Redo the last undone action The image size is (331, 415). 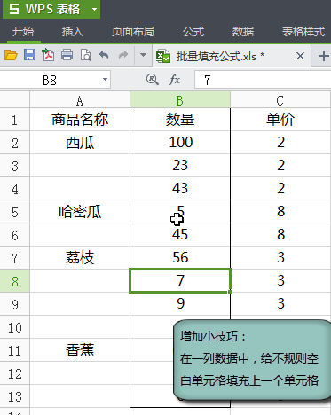(123, 55)
